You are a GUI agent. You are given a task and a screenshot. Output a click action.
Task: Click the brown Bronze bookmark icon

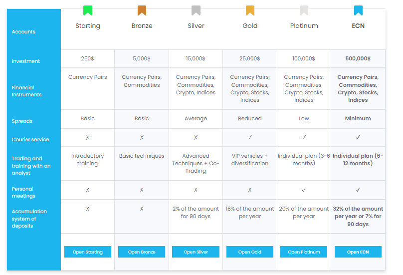tap(142, 10)
